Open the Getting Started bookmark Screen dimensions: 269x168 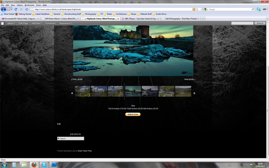(23, 14)
